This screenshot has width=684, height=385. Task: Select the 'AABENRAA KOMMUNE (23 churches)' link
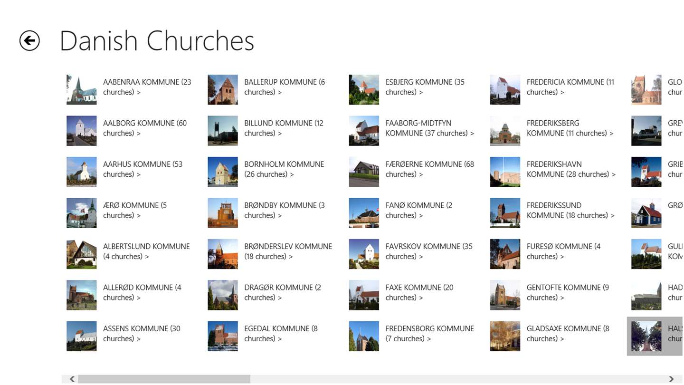click(x=147, y=87)
